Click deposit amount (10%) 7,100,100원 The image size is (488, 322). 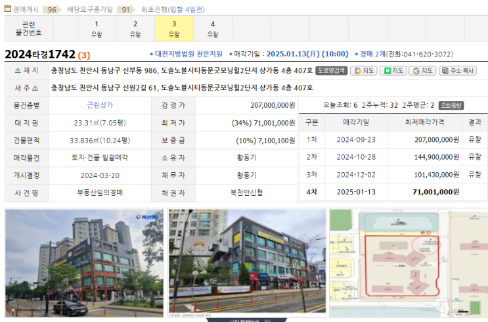(x=265, y=141)
